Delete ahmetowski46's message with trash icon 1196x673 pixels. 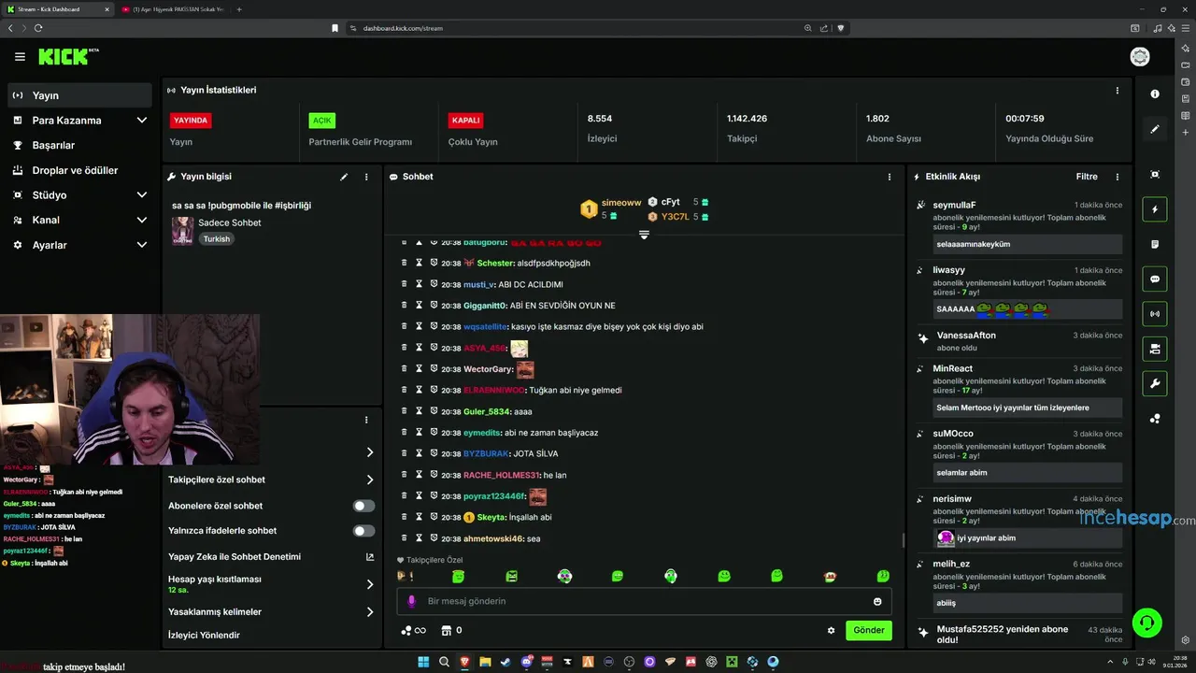(404, 538)
